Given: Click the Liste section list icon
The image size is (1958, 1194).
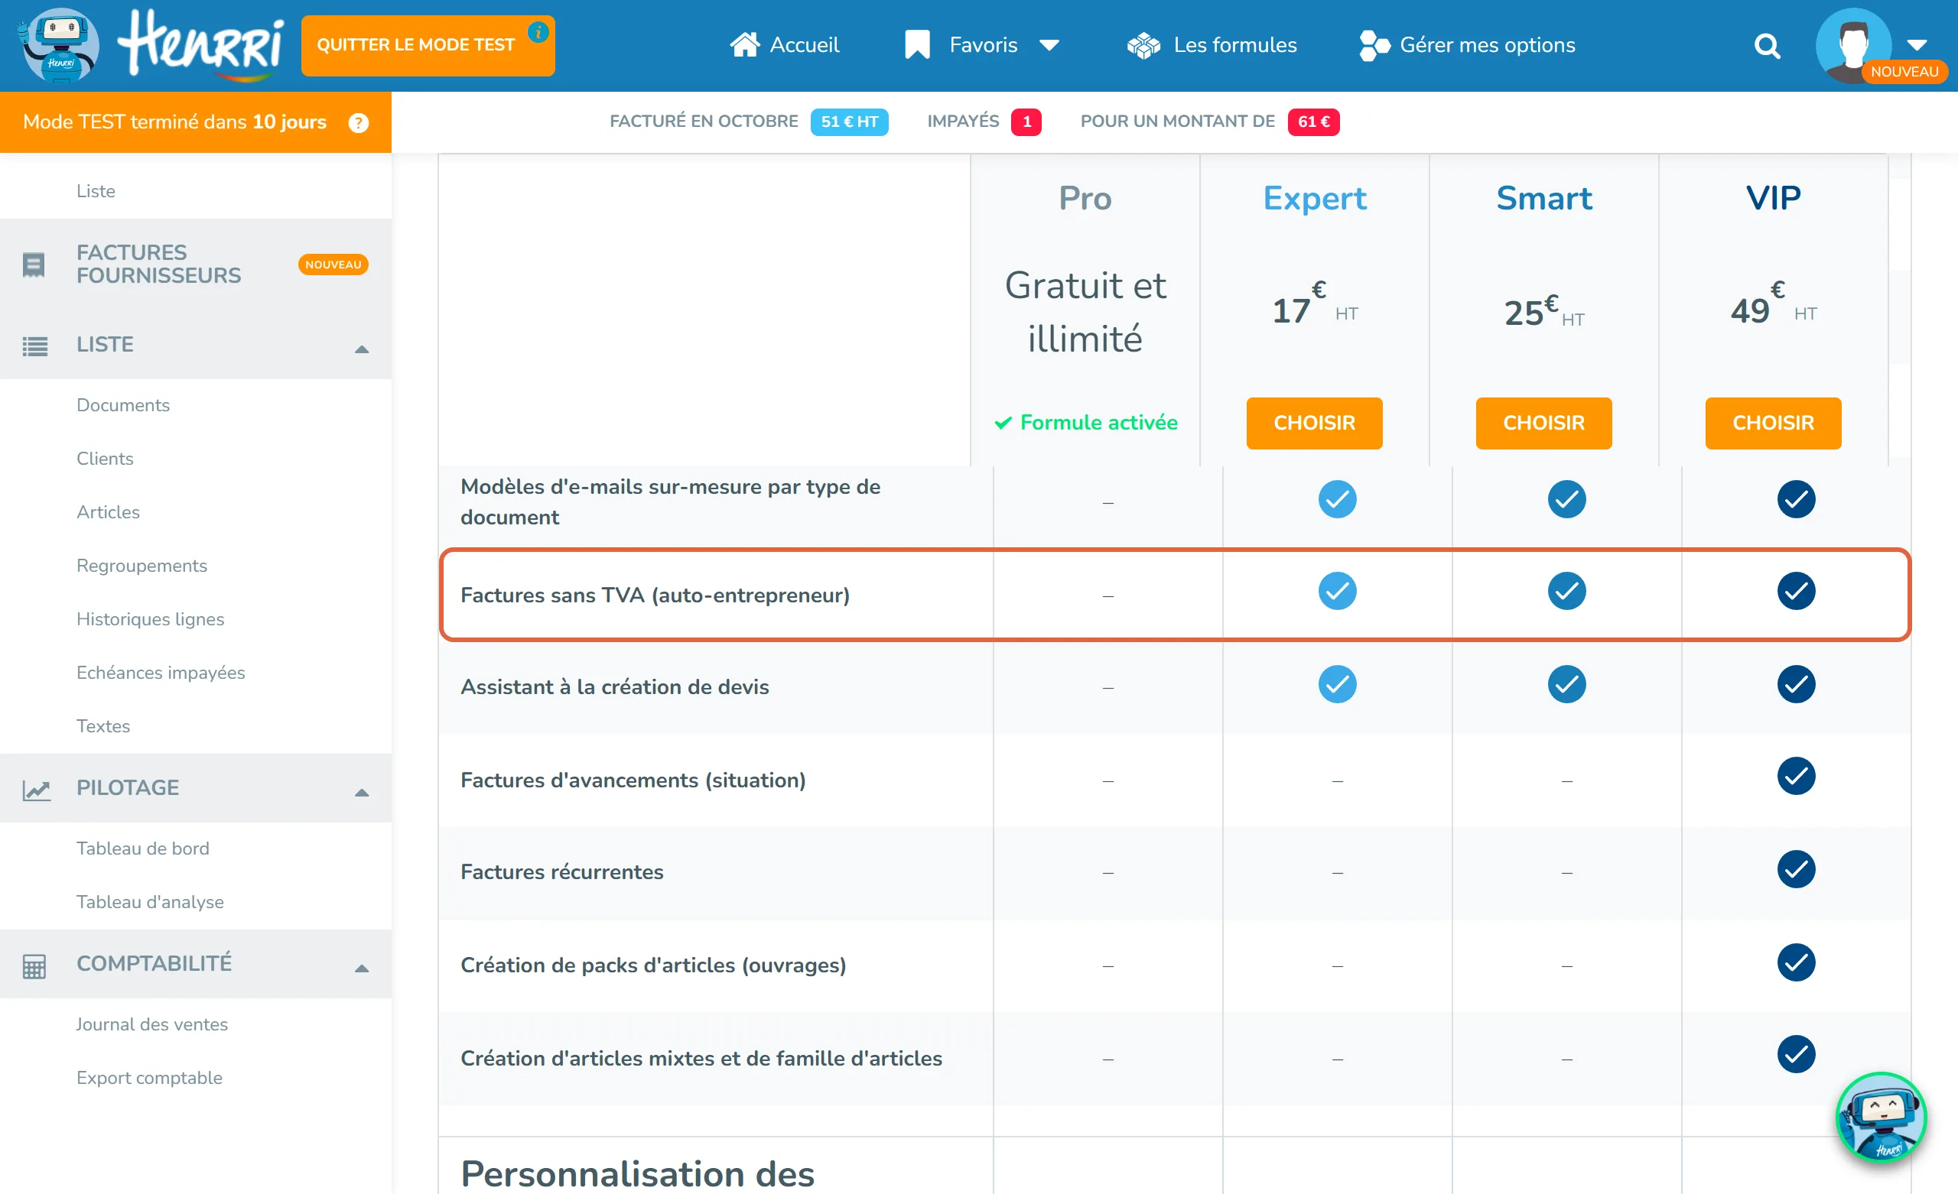Looking at the screenshot, I should click(x=34, y=346).
